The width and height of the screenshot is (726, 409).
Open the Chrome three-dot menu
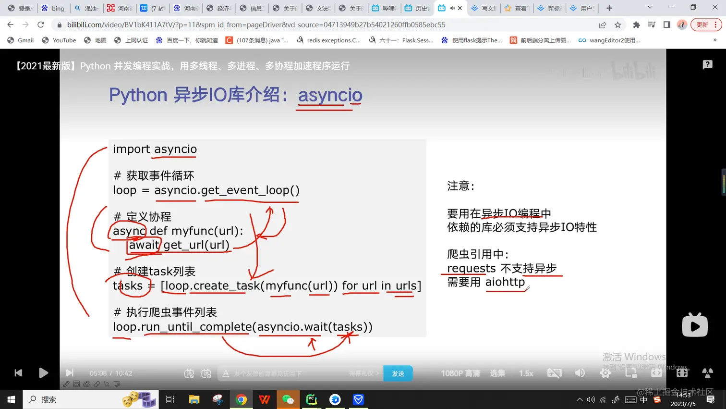click(715, 25)
